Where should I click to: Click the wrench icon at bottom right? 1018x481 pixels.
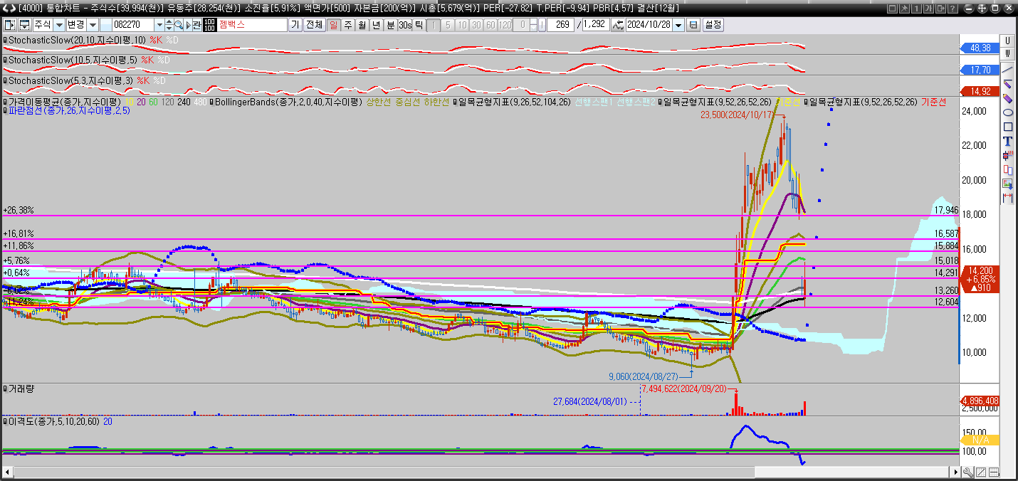967,472
